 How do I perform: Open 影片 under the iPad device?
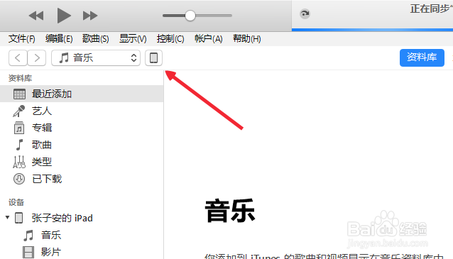pyautogui.click(x=82, y=252)
